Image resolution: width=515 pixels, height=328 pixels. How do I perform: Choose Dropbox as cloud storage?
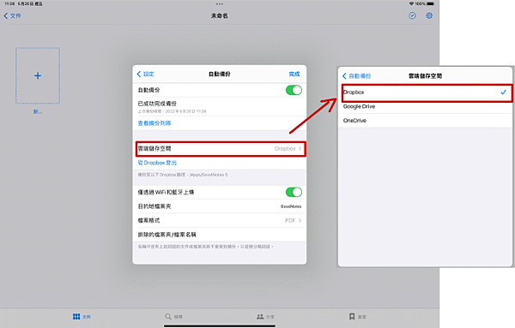click(x=427, y=92)
